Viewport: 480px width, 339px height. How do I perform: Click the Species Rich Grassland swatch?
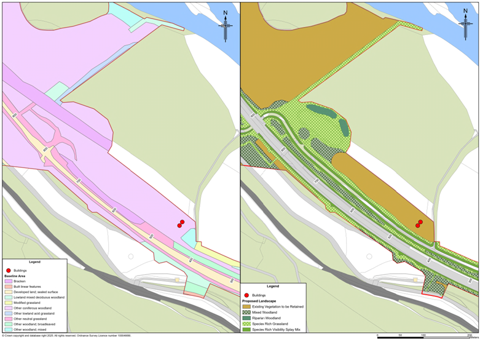pos(246,324)
